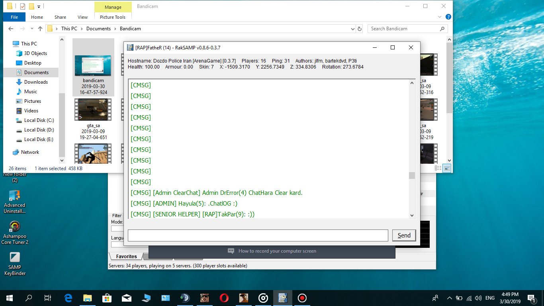This screenshot has height=306, width=544.
Task: Select Music in the navigation pane
Action: point(31,92)
